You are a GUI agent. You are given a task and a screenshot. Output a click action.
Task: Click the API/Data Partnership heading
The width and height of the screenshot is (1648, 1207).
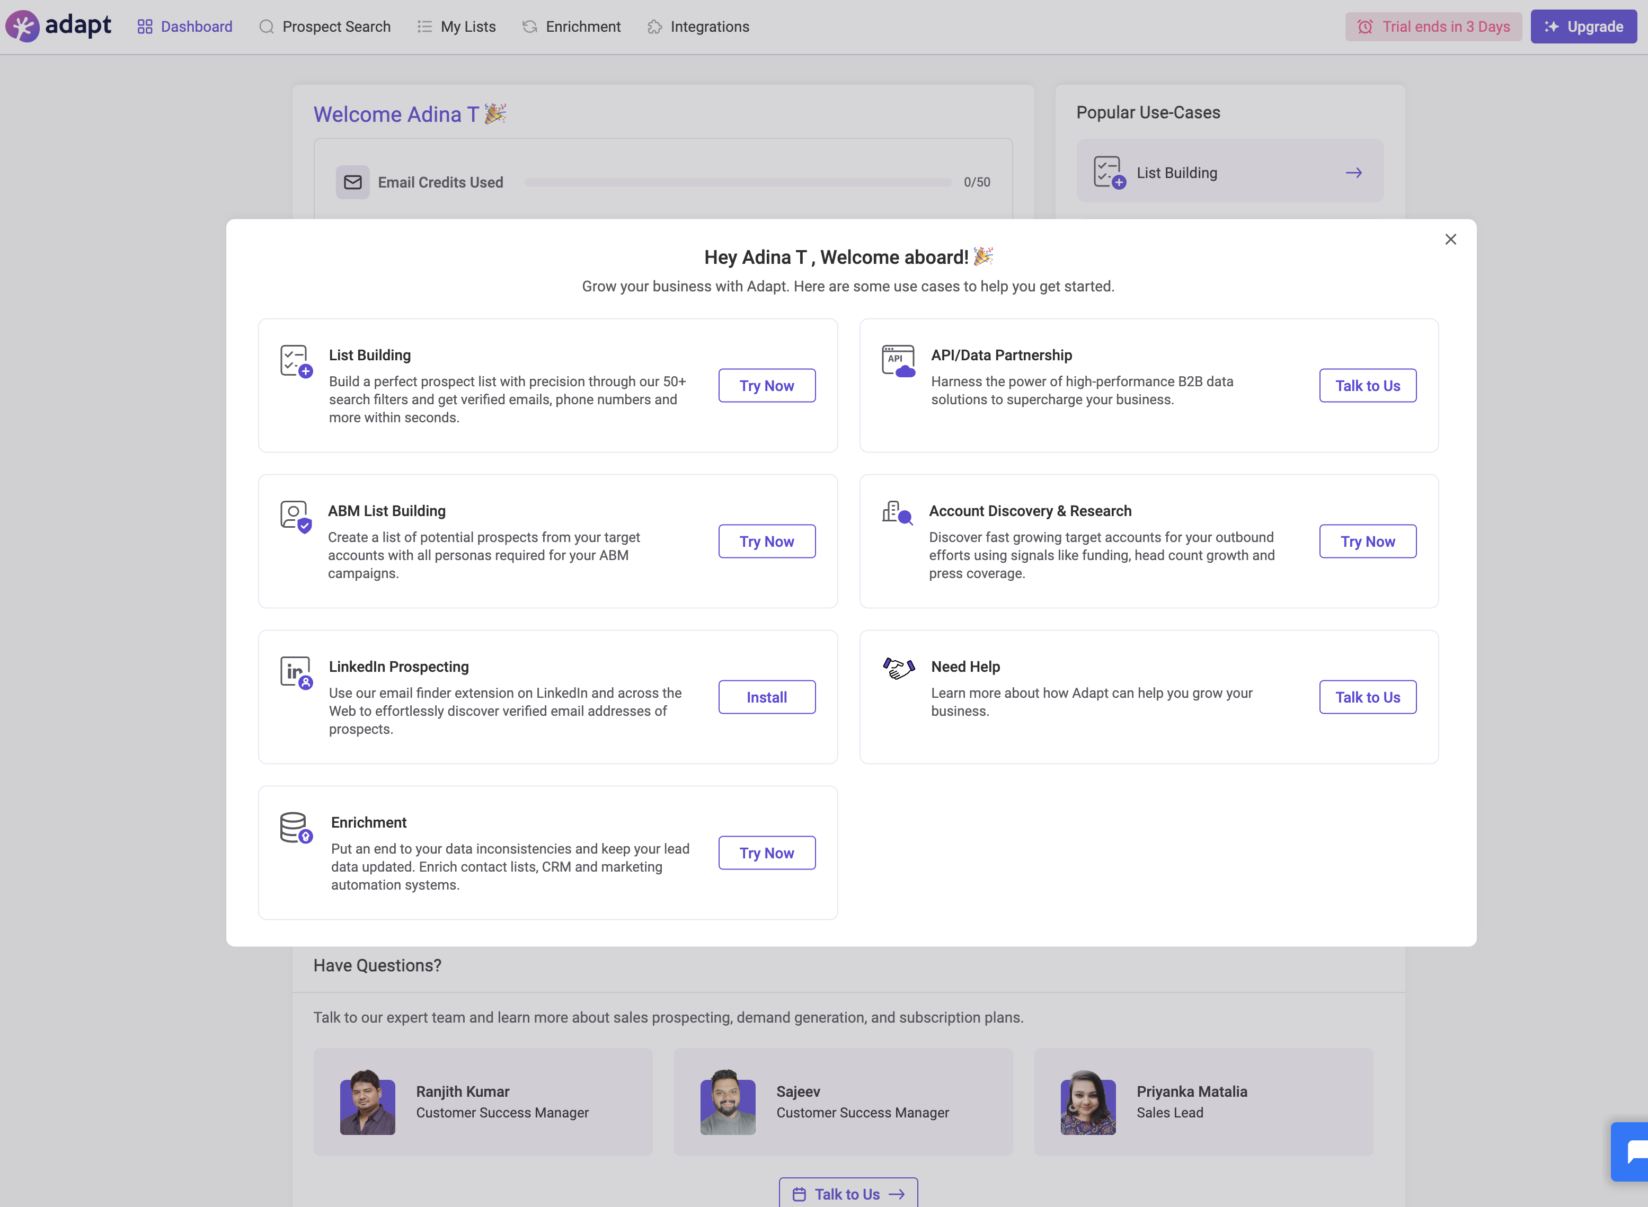1002,355
